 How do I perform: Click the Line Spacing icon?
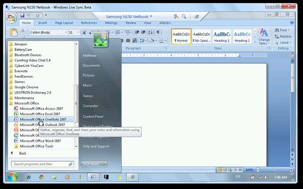point(142,41)
